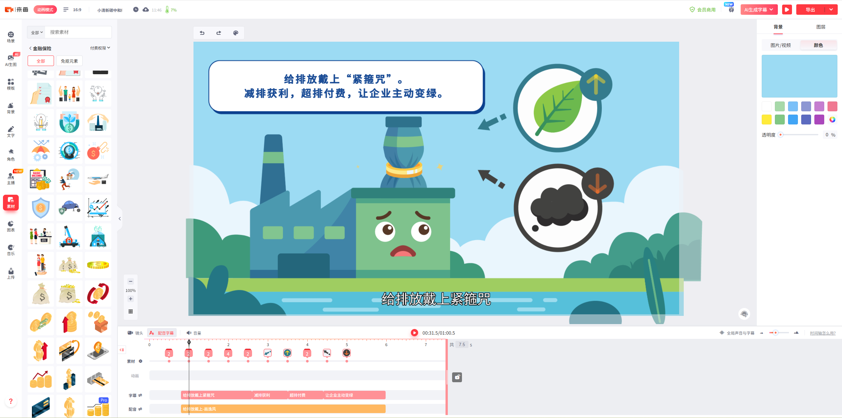Image resolution: width=842 pixels, height=418 pixels.
Task: Switch to the 图层 tab
Action: (821, 27)
